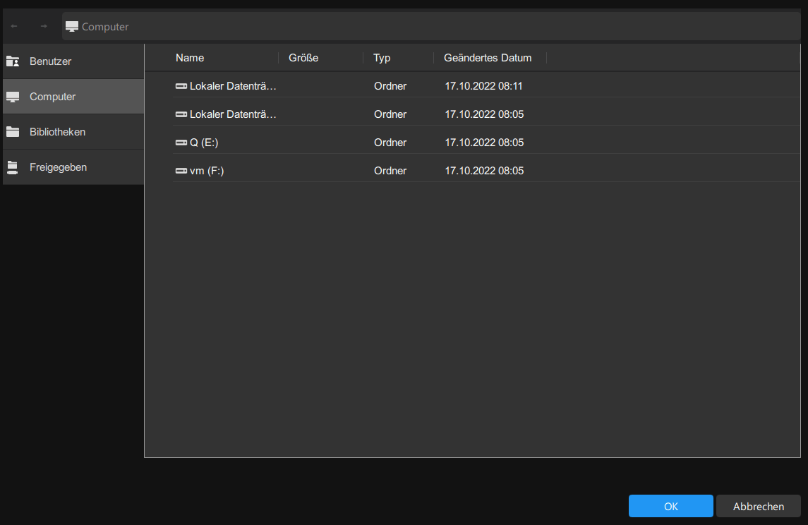Open Bibliotheken in the sidebar
808x525 pixels.
pos(73,132)
